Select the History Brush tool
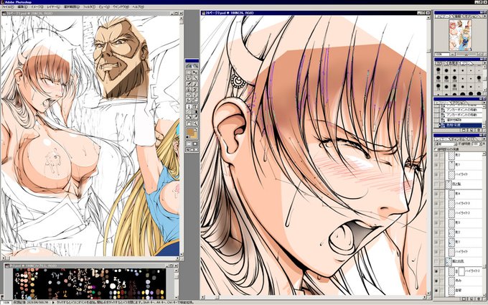This screenshot has height=305, width=488. [x=195, y=89]
